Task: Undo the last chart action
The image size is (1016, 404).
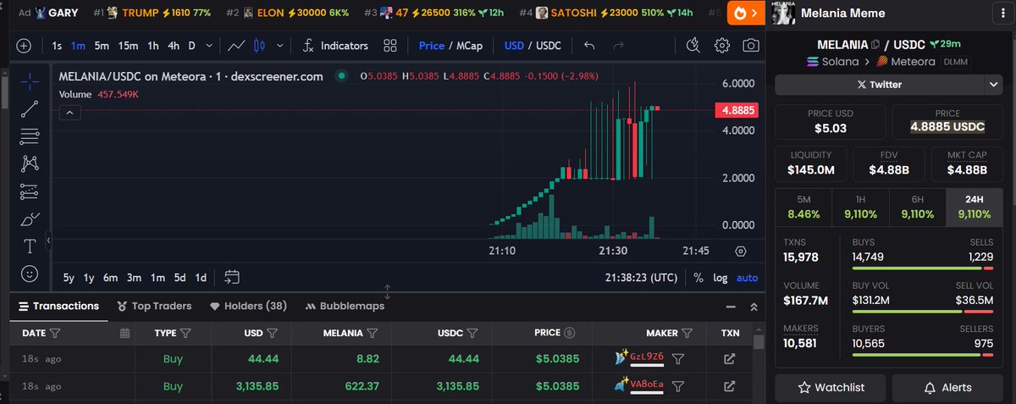Action: [x=589, y=46]
